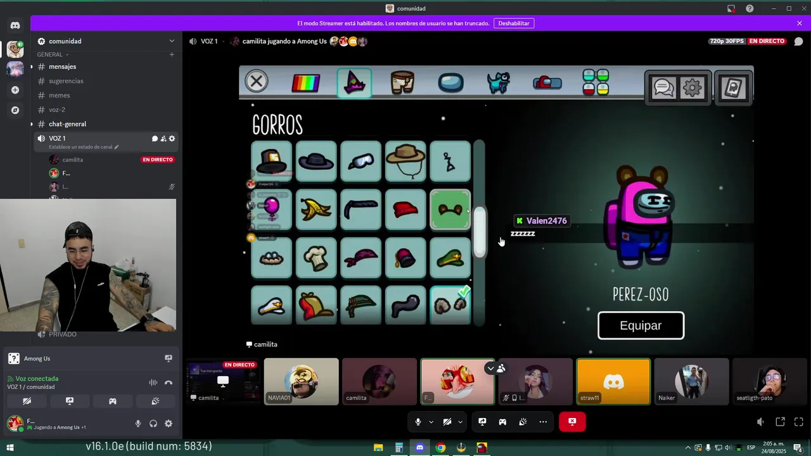The width and height of the screenshot is (811, 456).
Task: Open camera options dropdown arrow
Action: tap(460, 422)
